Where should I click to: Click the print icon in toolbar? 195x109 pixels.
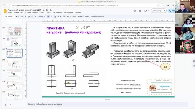tap(29, 16)
